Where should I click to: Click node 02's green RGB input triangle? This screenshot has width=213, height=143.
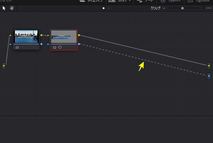[48, 36]
